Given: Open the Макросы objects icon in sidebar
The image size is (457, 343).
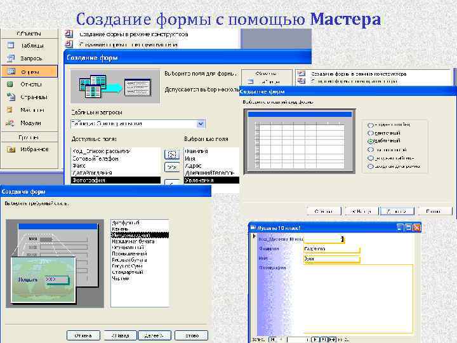Looking at the screenshot, I should [10, 110].
